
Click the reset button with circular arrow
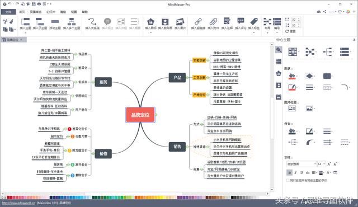click(290, 31)
